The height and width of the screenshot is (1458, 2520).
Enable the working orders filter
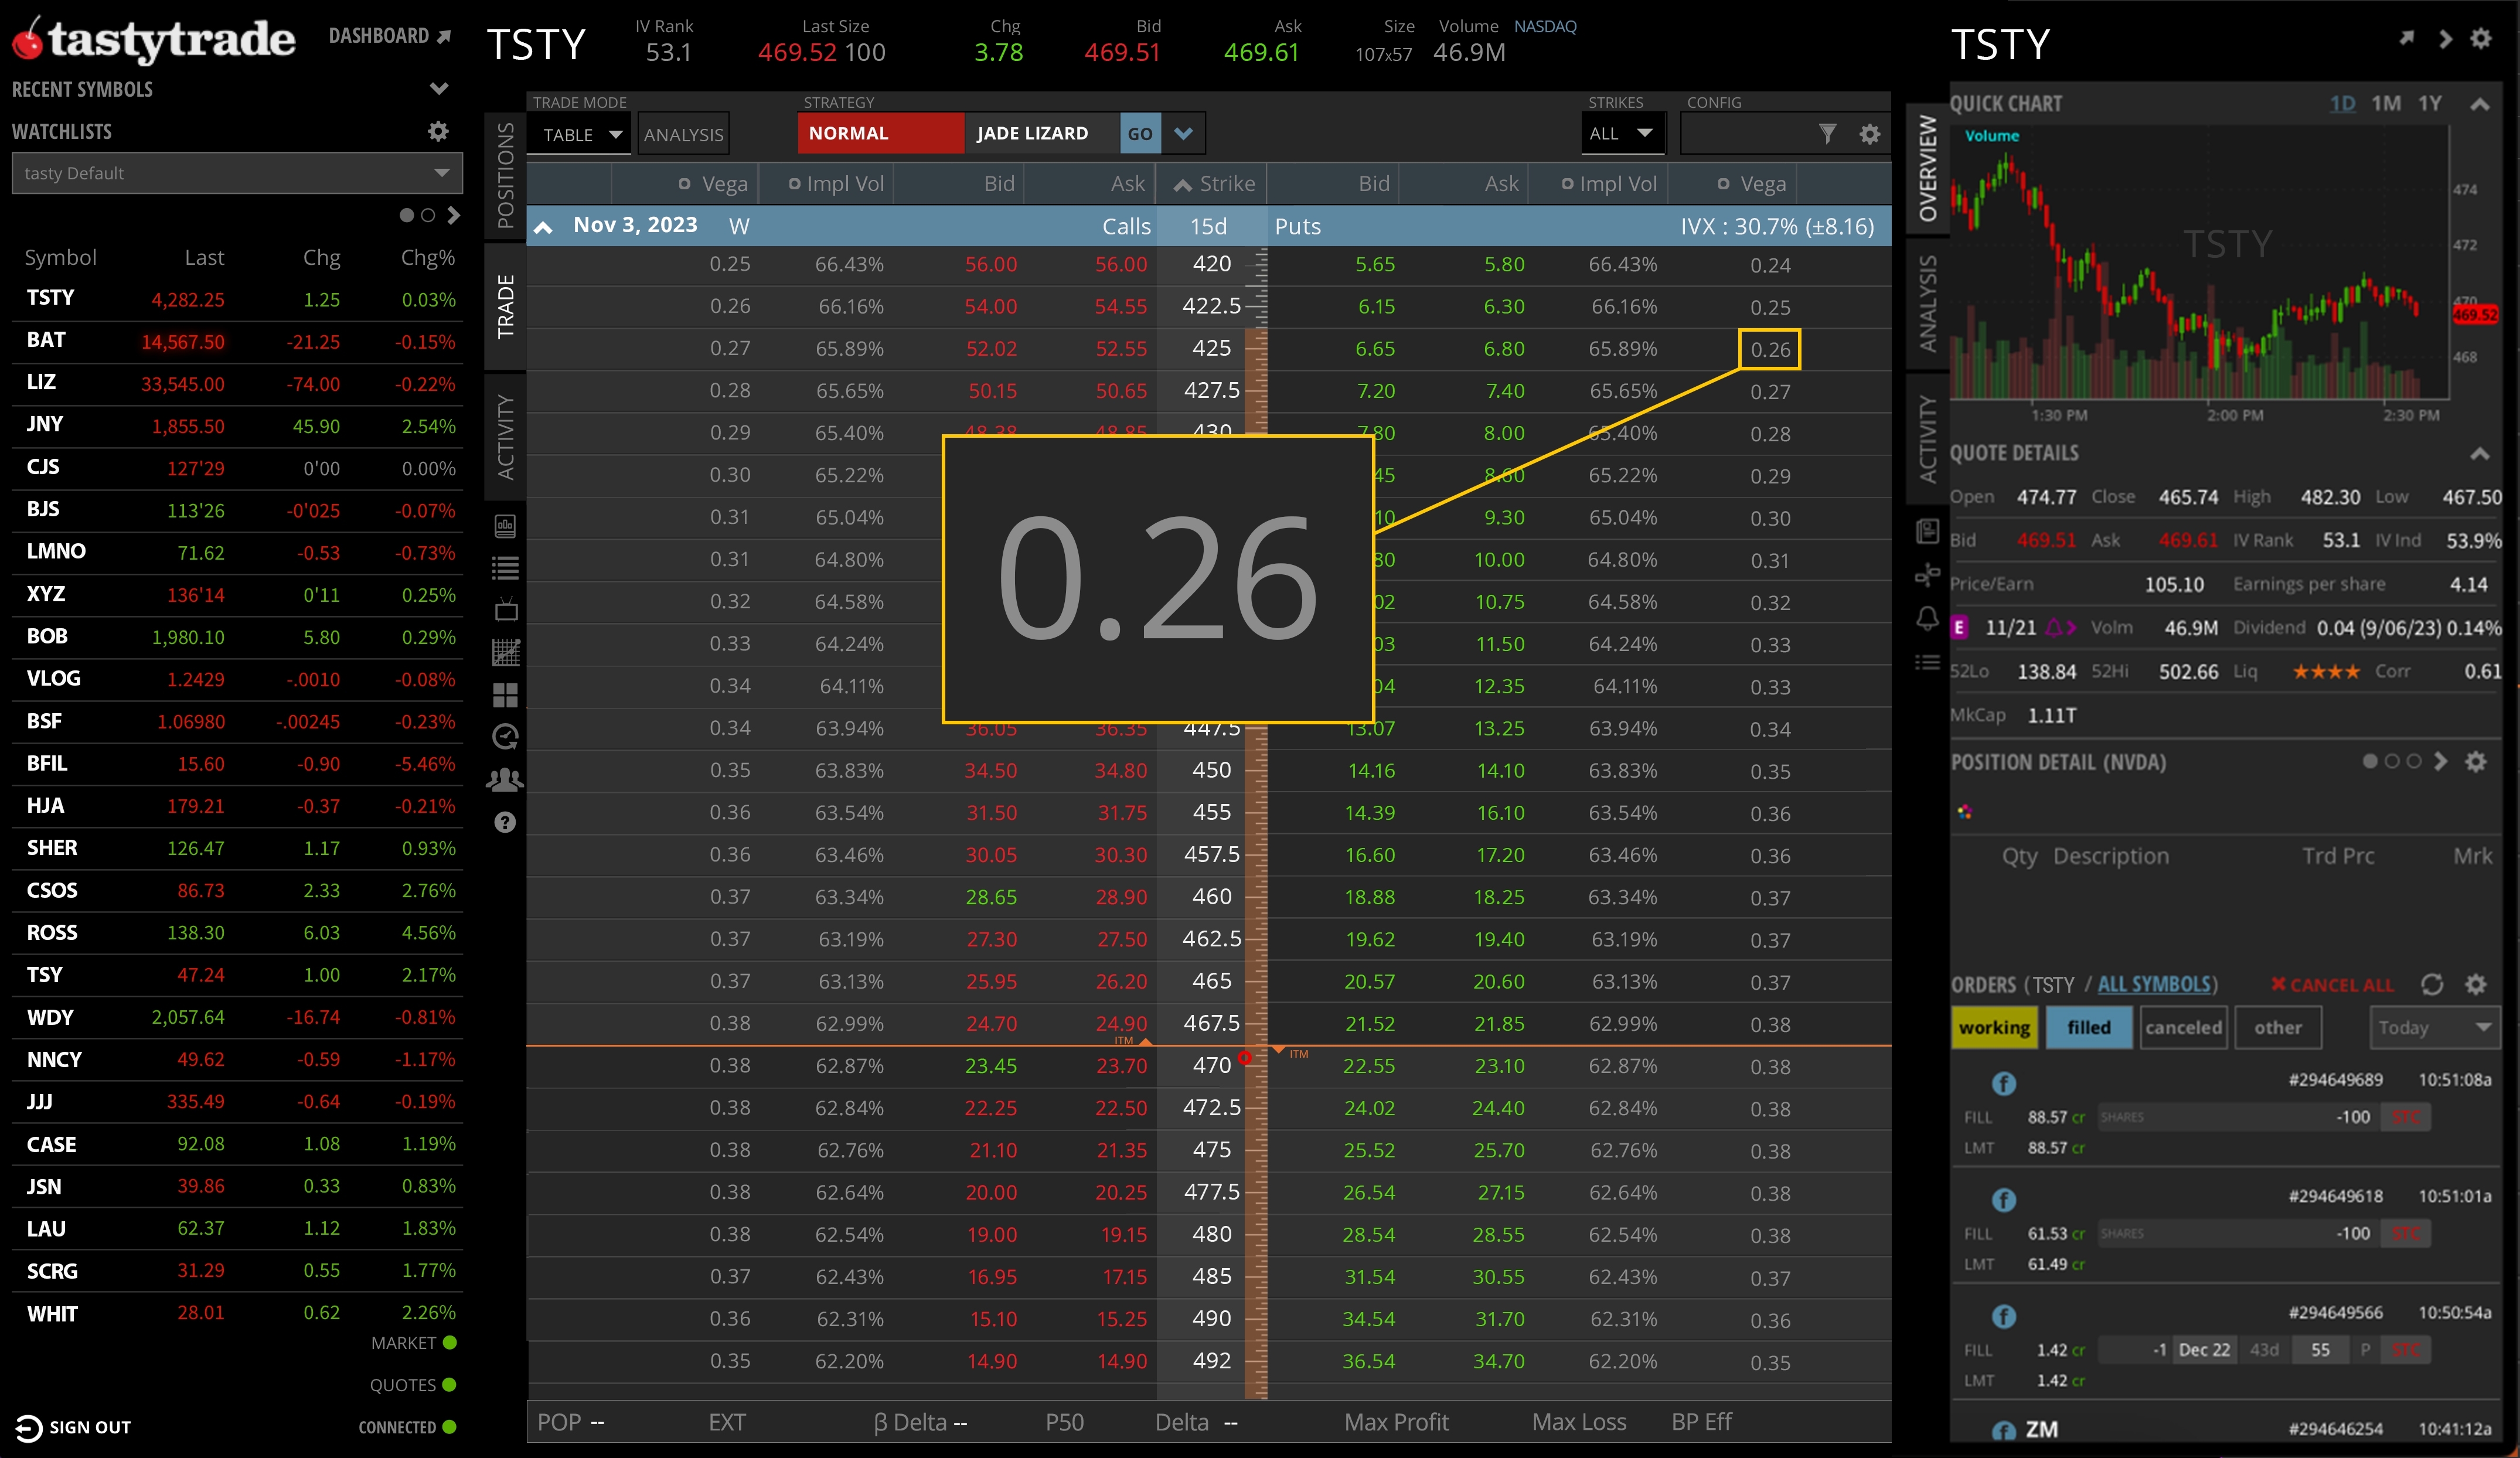(1994, 1027)
